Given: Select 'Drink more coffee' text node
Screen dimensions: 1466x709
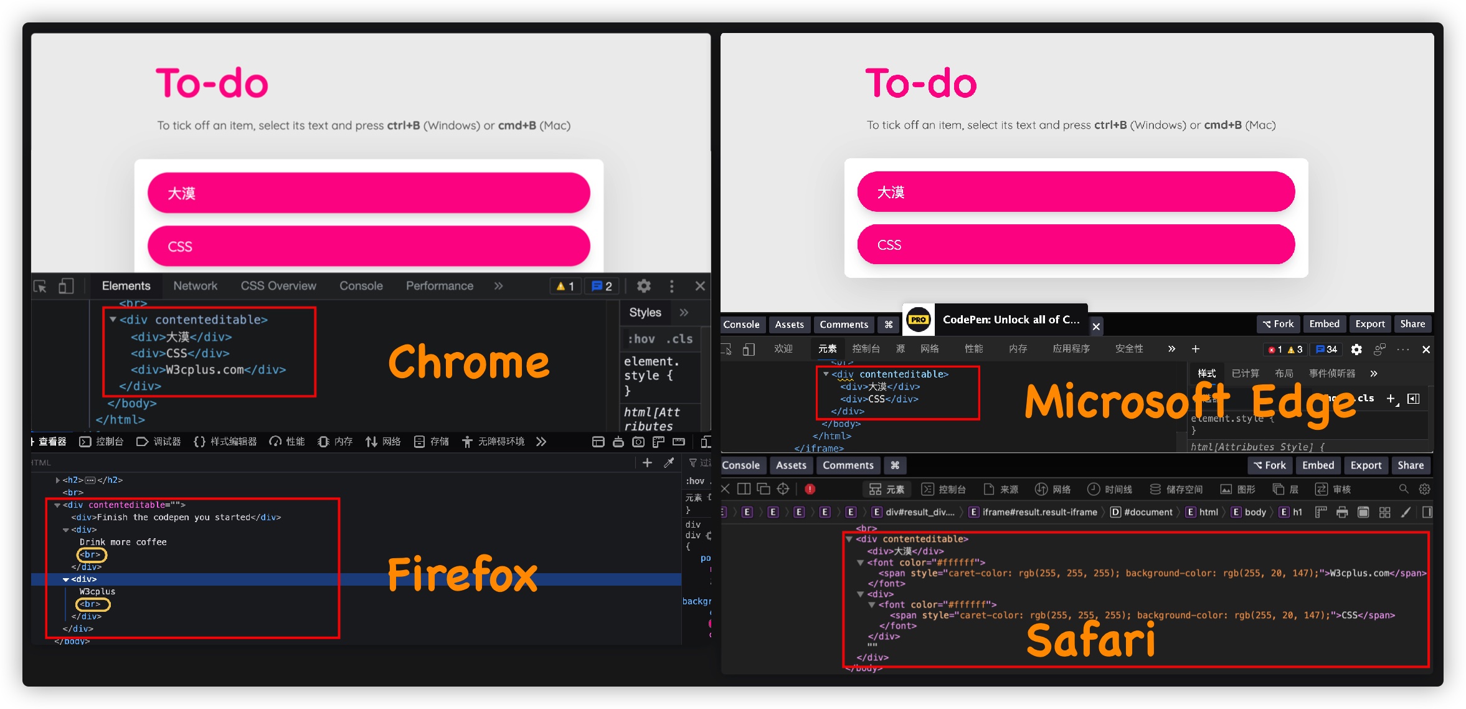Looking at the screenshot, I should 123,542.
